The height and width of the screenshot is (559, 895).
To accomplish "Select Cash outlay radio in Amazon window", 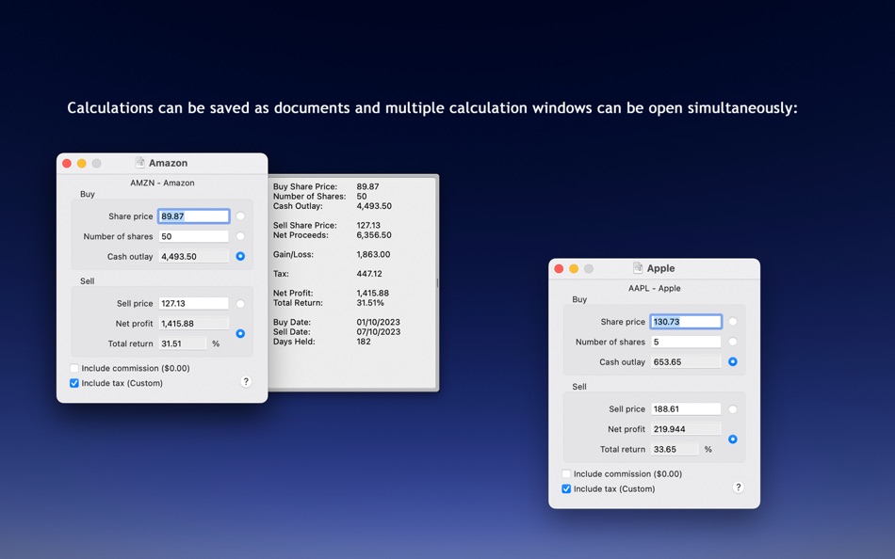I will click(240, 256).
